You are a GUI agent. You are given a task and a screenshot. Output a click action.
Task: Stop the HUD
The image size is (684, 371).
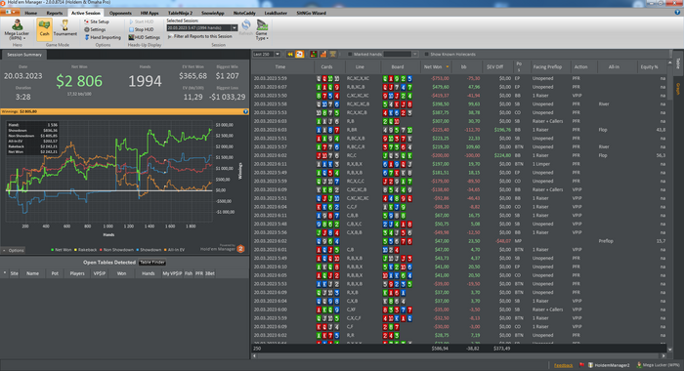click(141, 29)
